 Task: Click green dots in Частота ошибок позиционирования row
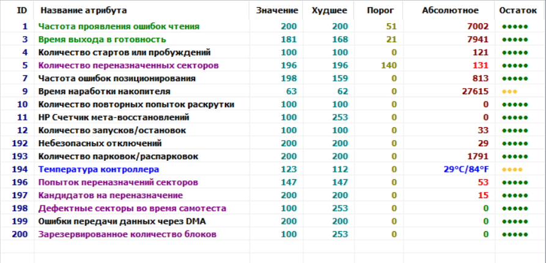click(514, 79)
